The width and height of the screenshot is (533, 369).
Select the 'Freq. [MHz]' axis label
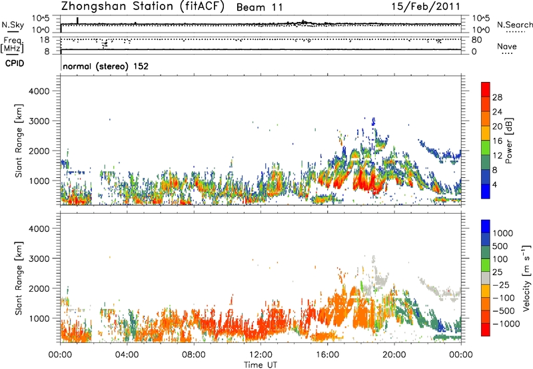tap(12, 45)
